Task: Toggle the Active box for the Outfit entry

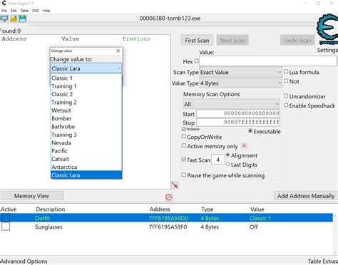Action: (x=6, y=217)
